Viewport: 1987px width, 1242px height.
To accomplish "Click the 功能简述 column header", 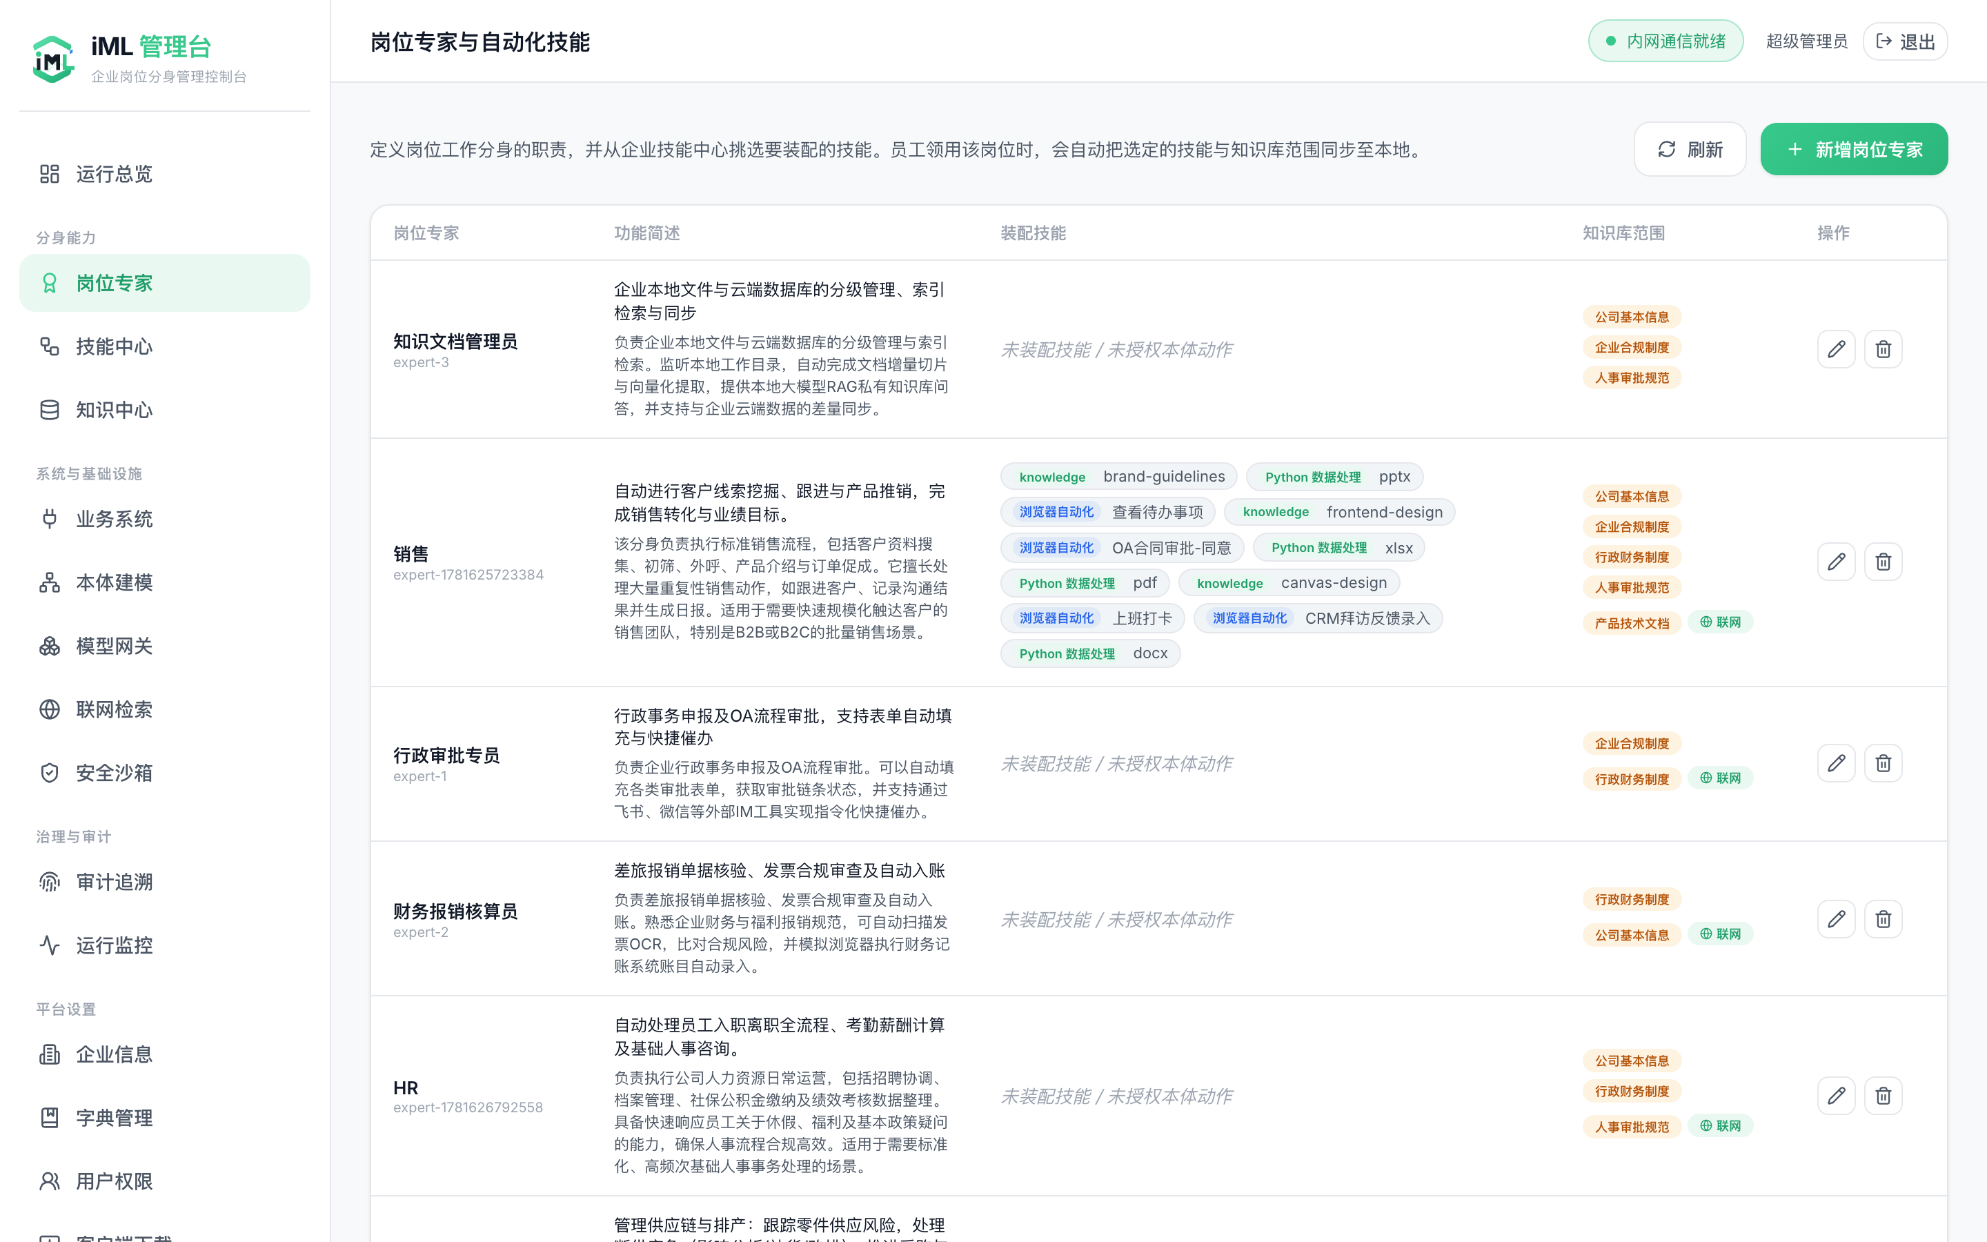I will click(x=647, y=233).
